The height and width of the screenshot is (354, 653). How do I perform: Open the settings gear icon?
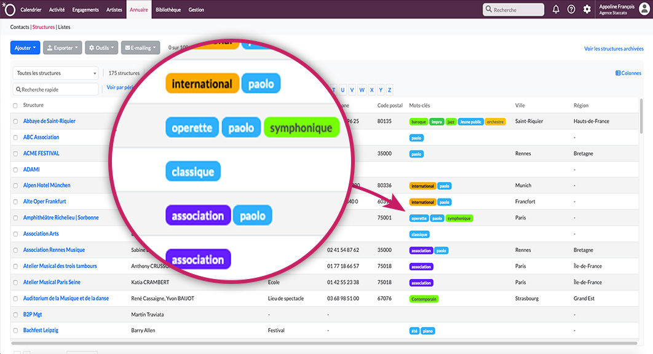[587, 9]
